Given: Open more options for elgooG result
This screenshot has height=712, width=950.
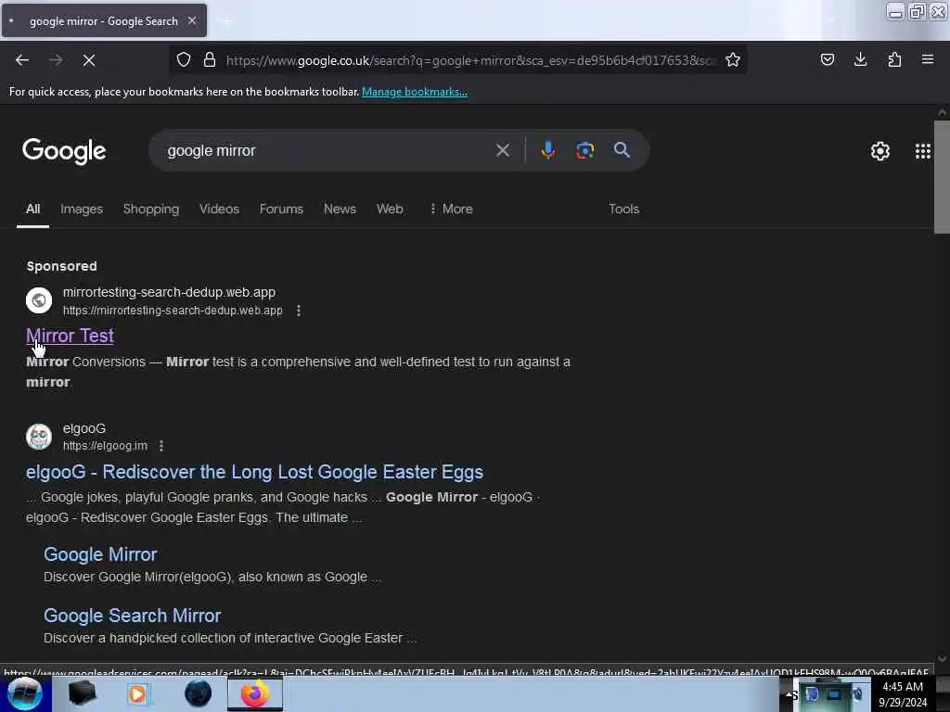Looking at the screenshot, I should pyautogui.click(x=161, y=446).
